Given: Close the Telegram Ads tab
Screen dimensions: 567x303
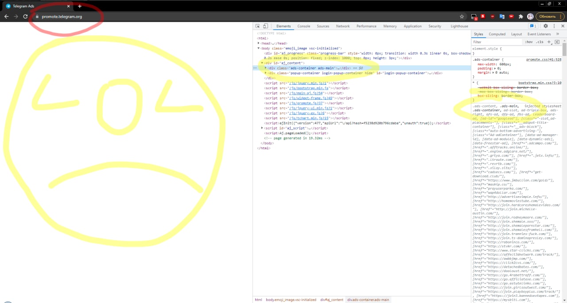Looking at the screenshot, I should [x=68, y=6].
